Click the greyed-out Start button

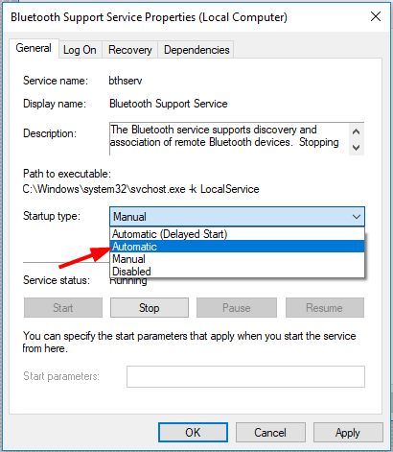63,308
